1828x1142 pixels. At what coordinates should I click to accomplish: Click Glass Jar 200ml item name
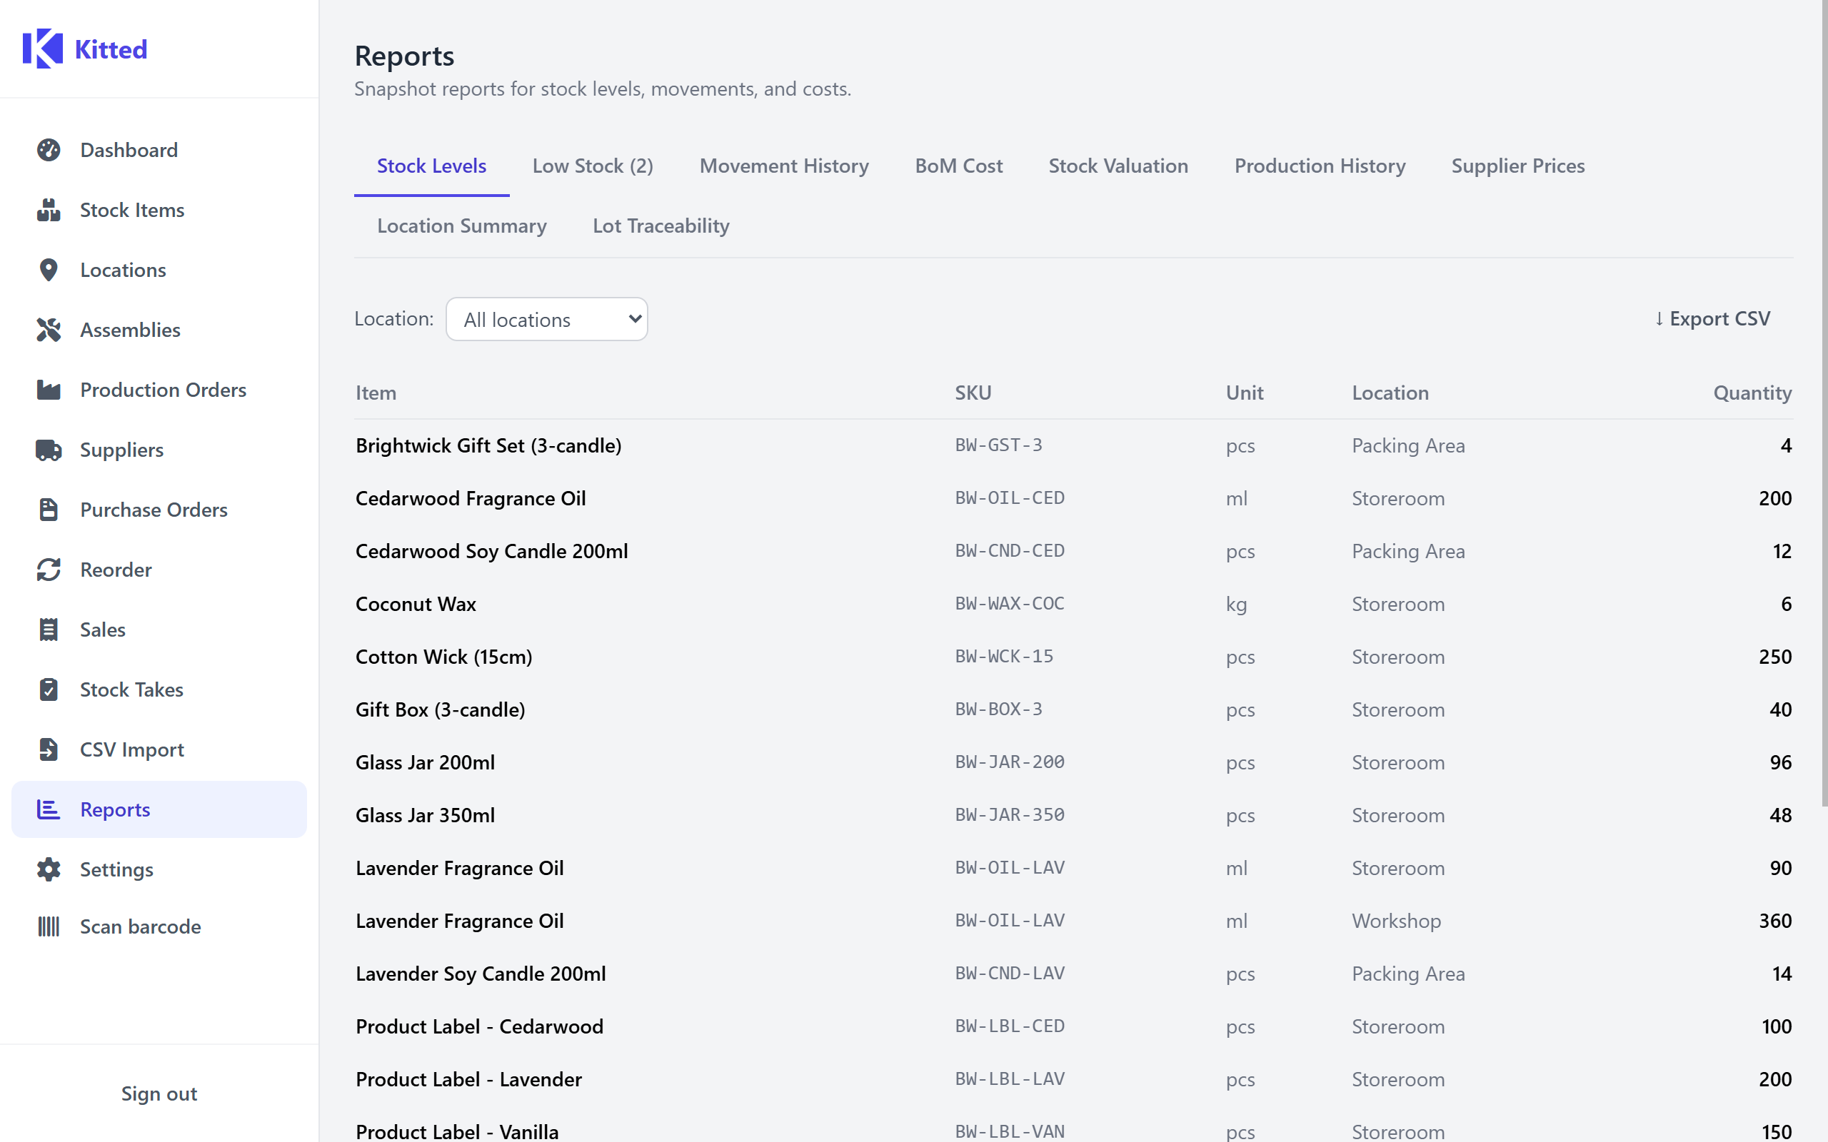426,762
